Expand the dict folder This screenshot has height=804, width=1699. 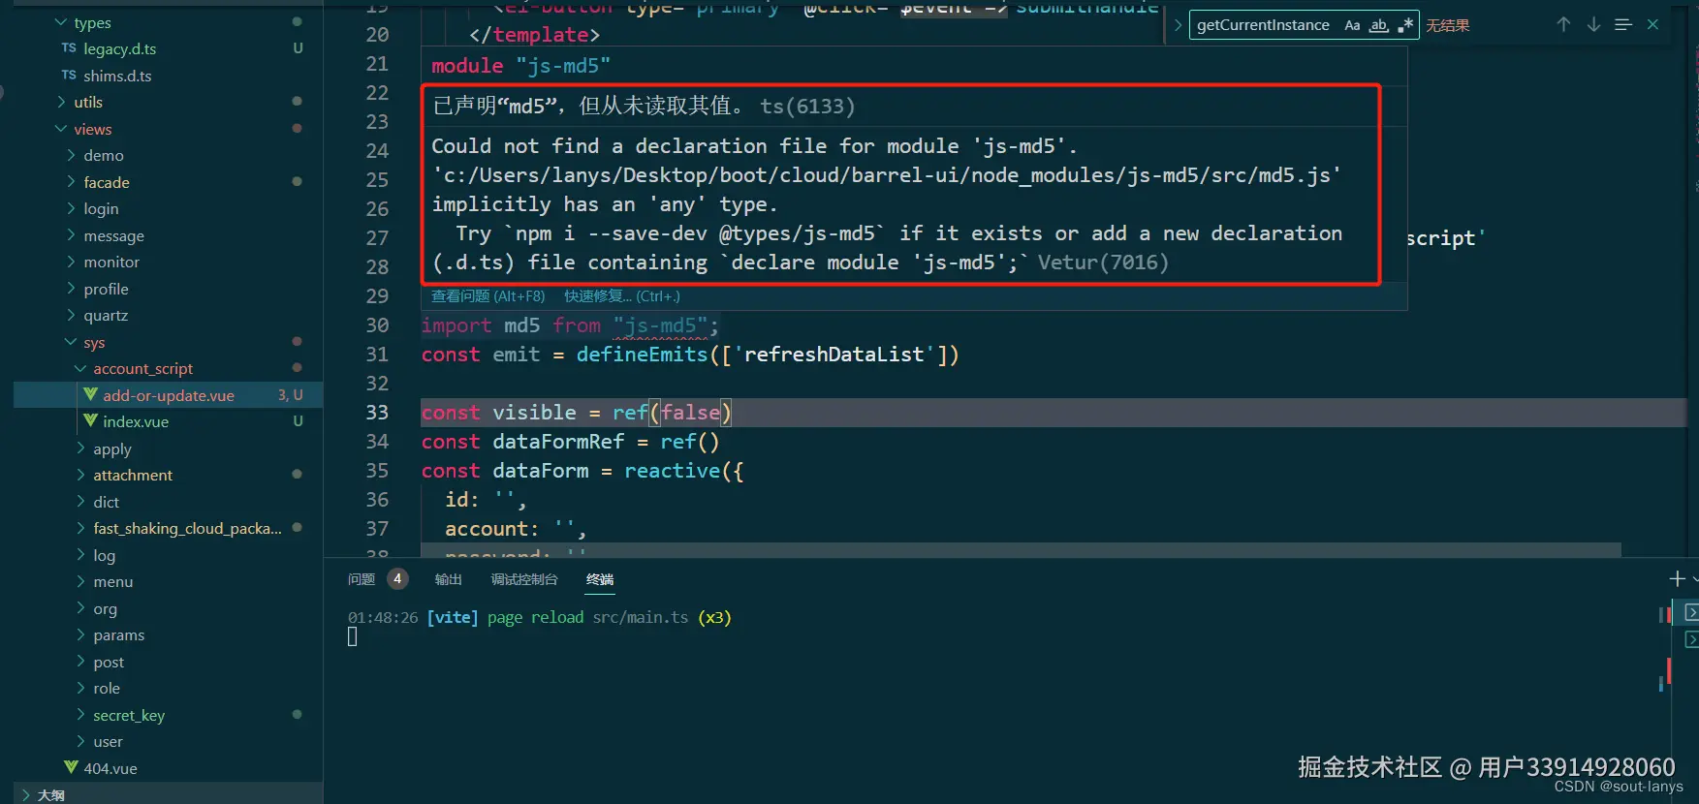click(106, 502)
